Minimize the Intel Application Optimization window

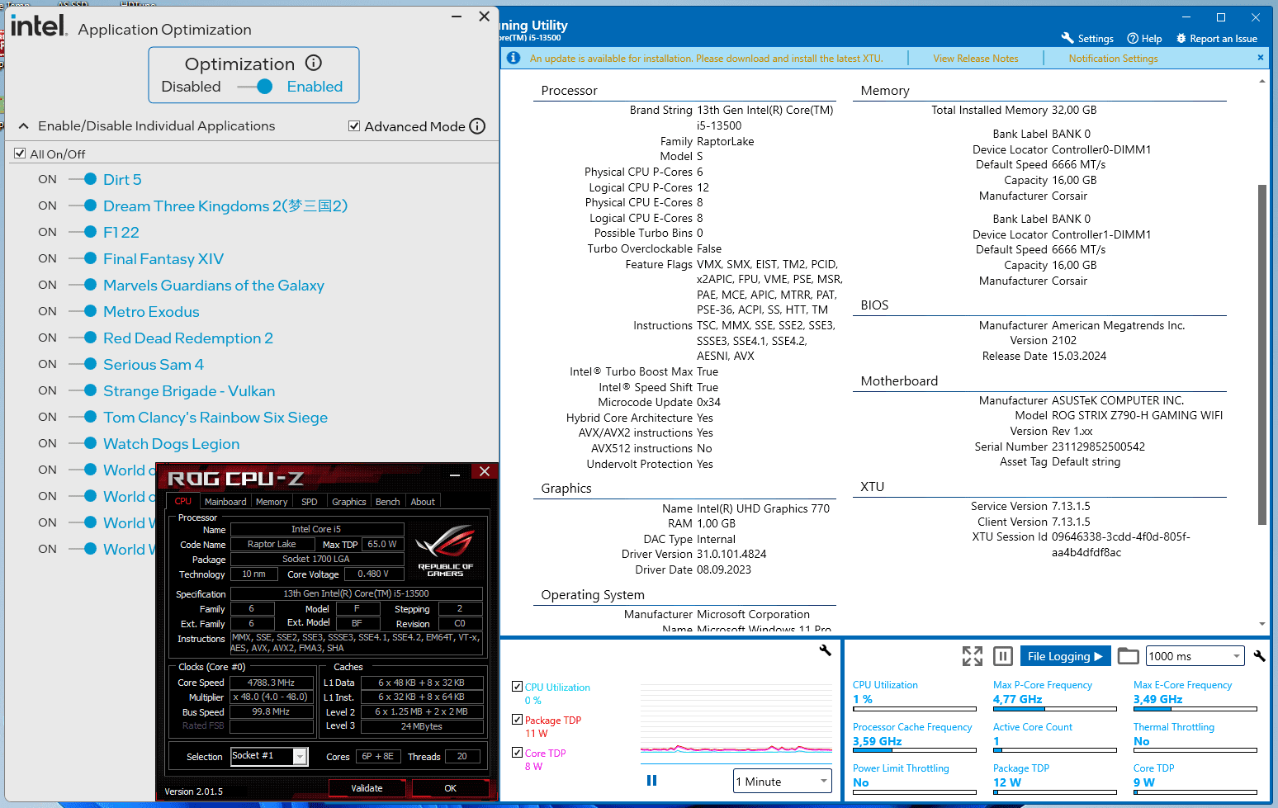[457, 17]
